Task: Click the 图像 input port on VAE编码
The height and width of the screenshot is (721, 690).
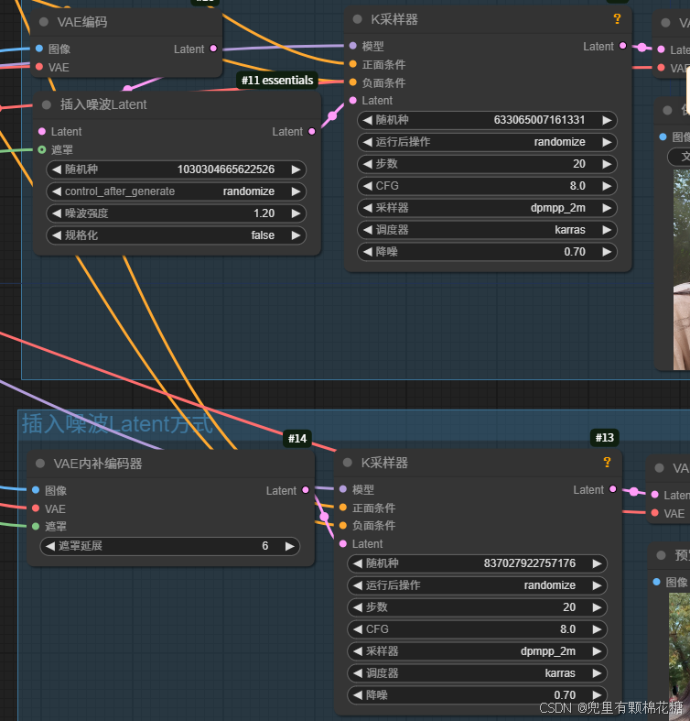Action: (39, 49)
